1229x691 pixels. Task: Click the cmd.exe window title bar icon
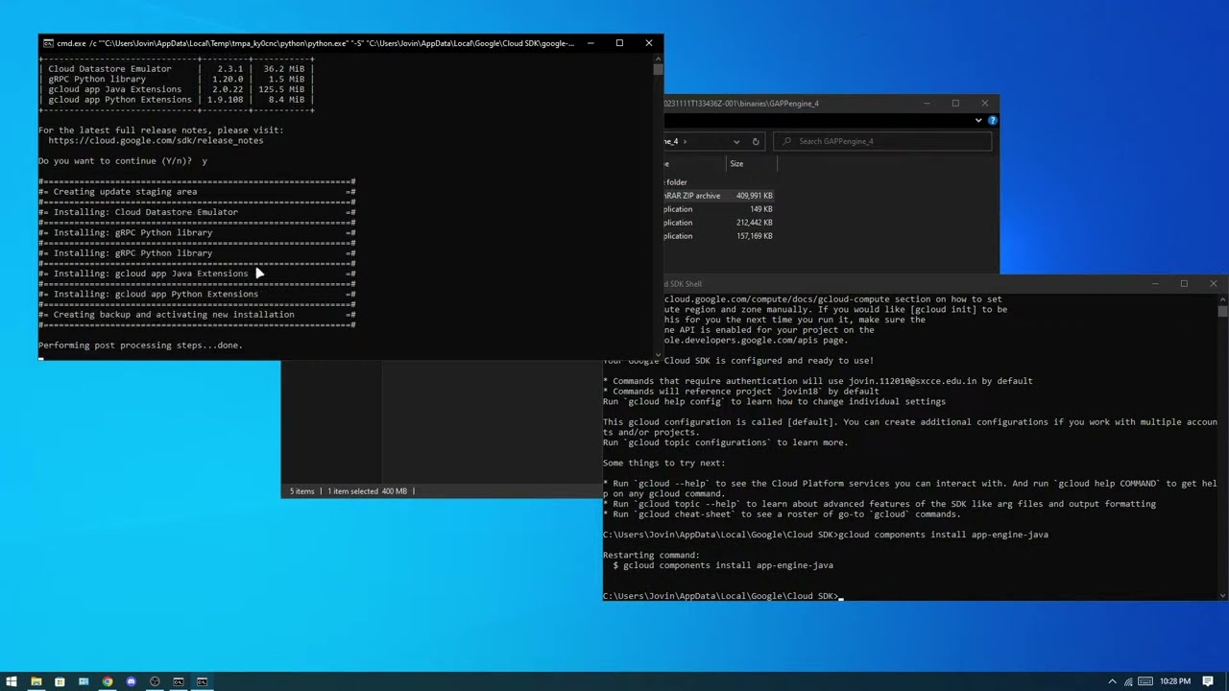tap(48, 43)
